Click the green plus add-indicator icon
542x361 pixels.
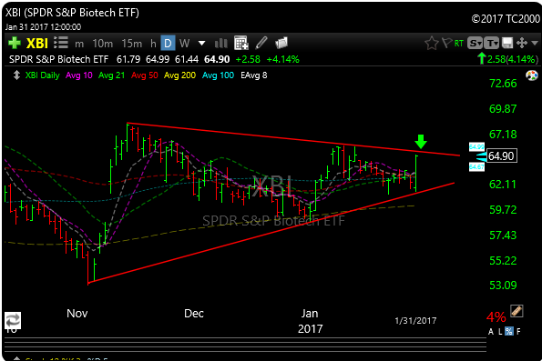[x=15, y=43]
